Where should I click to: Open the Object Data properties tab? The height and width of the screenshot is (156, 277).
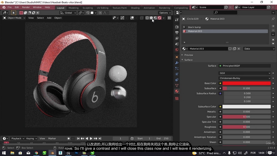click(x=177, y=86)
